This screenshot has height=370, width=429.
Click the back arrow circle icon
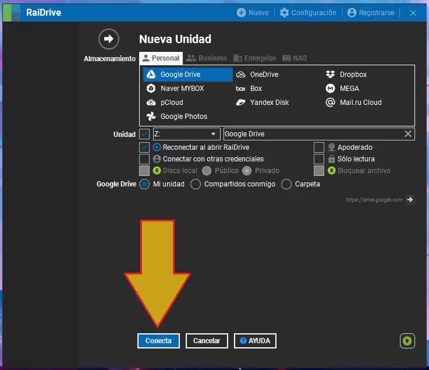[x=109, y=39]
